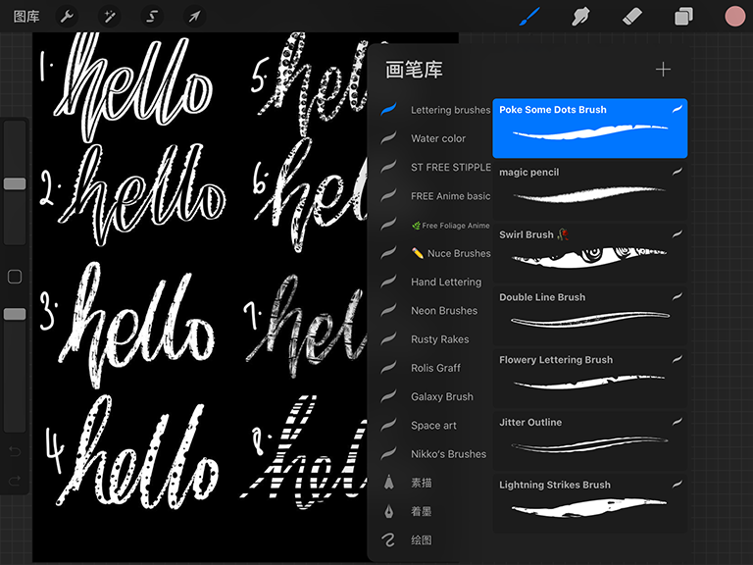Select the Lightning Strikes Brush
The image size is (753, 565).
click(589, 500)
